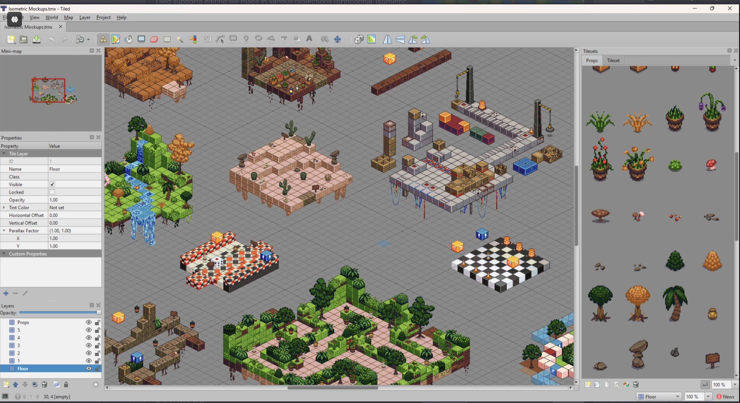
Task: Click the horizontal map scrollbar thumb
Action: (333, 387)
